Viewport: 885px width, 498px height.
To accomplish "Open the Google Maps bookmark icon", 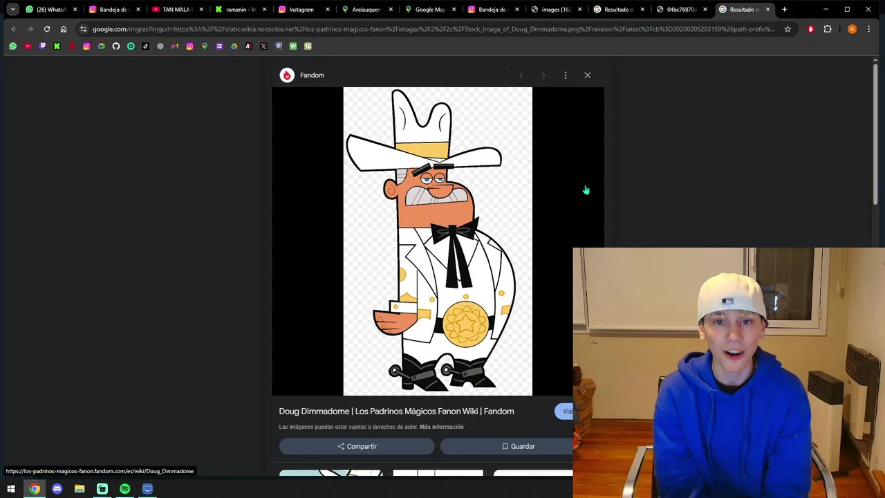I will [205, 46].
